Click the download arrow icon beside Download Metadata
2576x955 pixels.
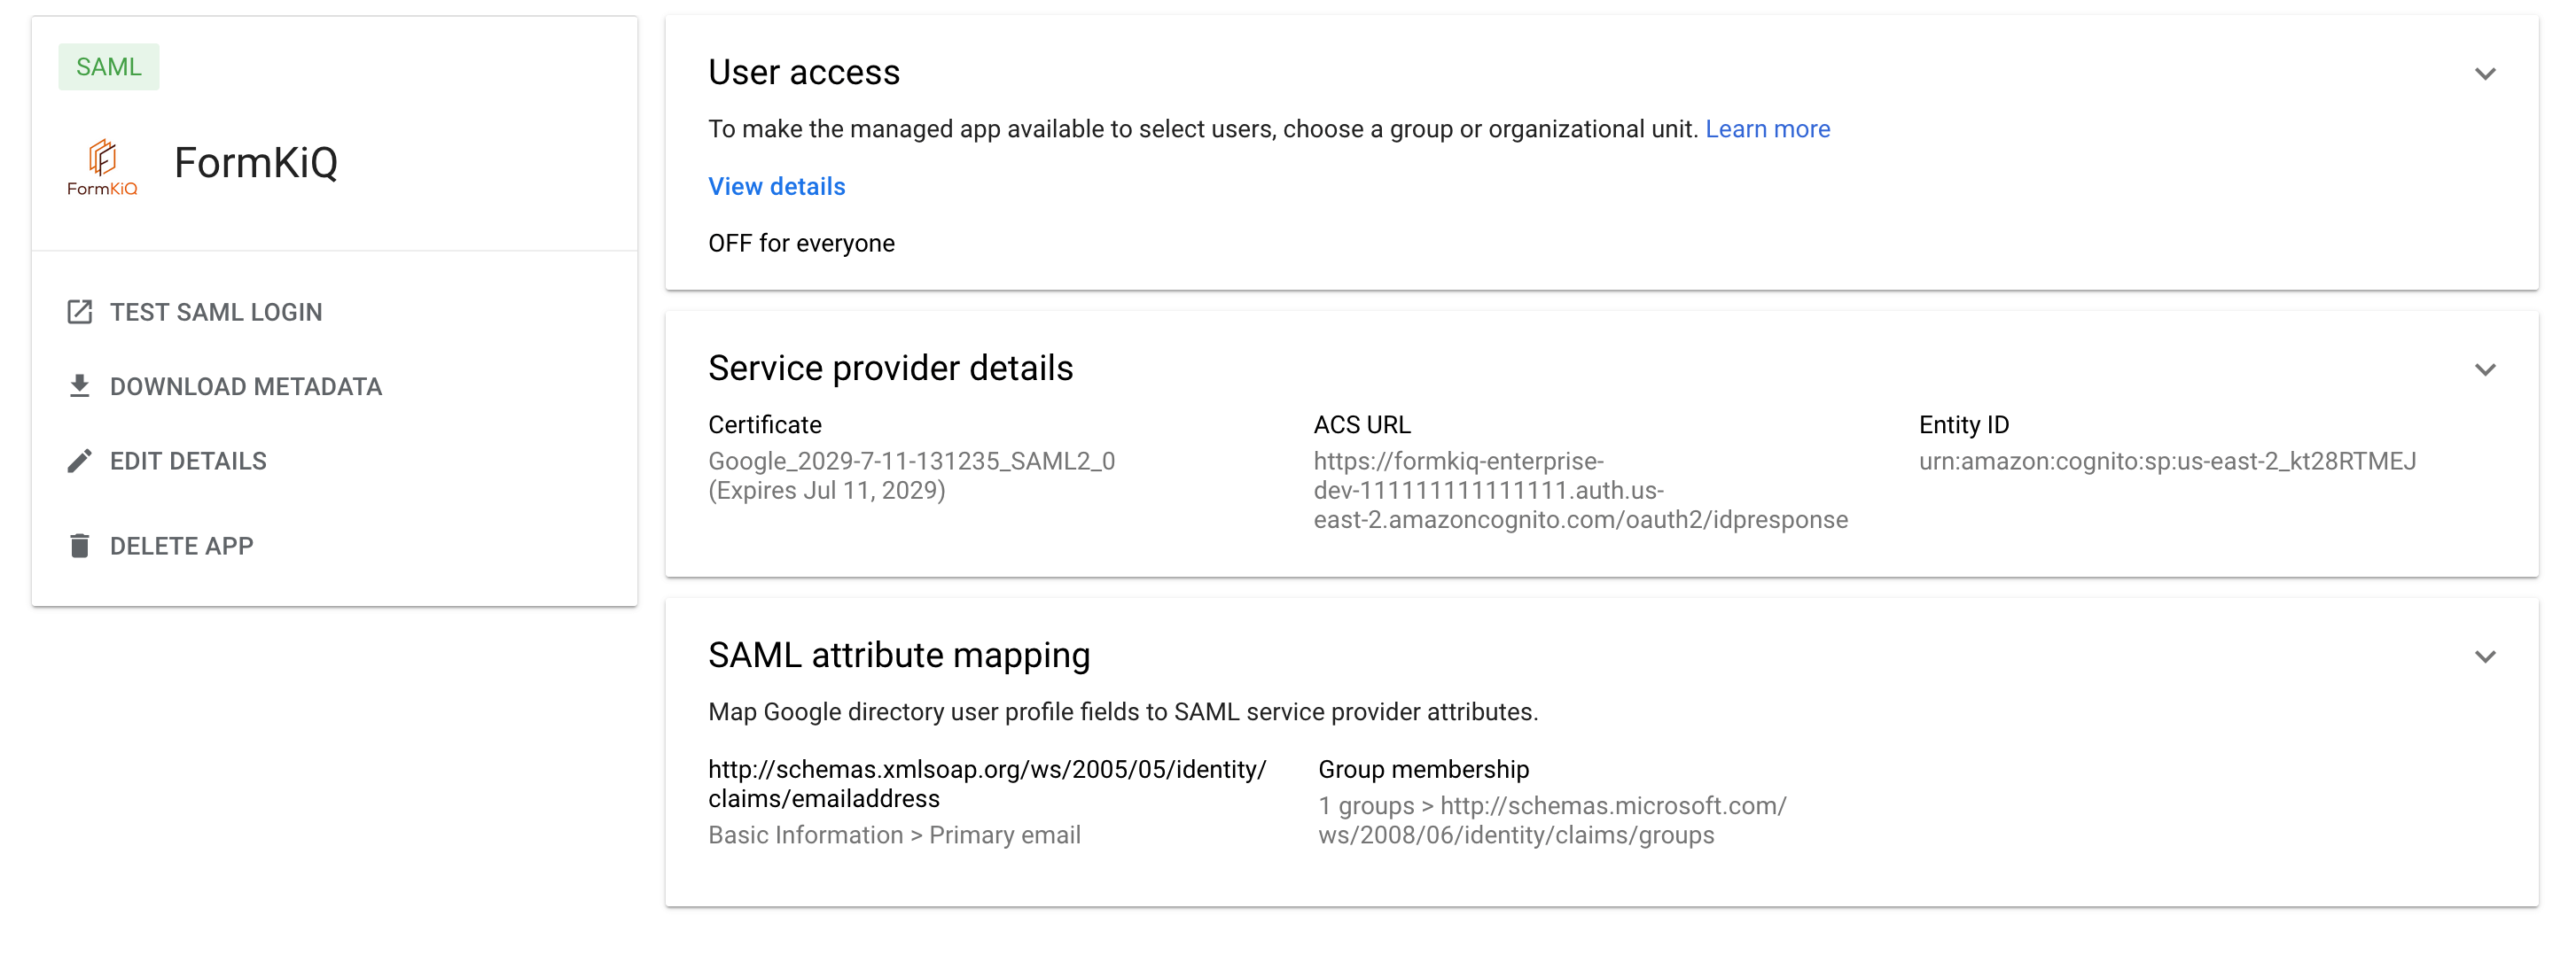pos(80,385)
